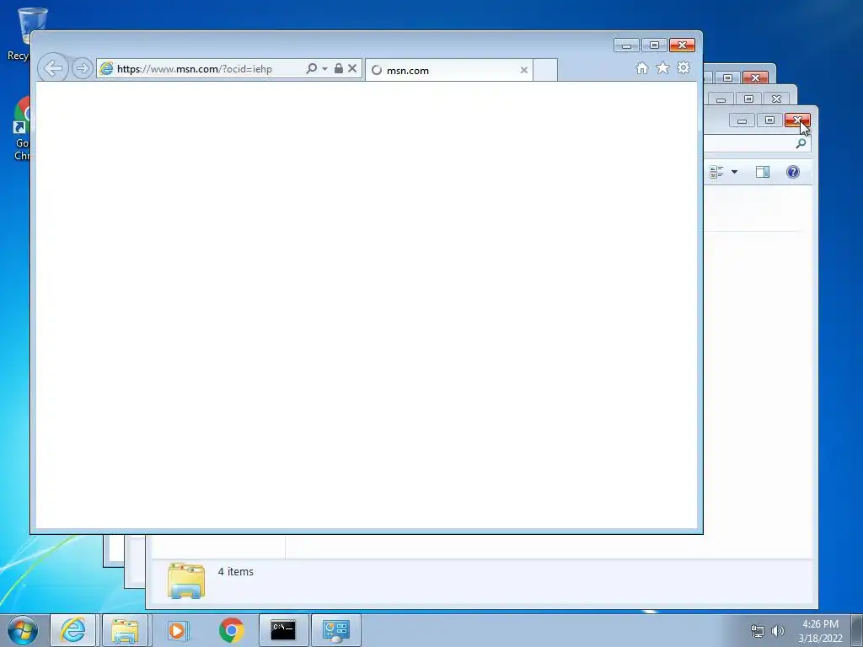Image resolution: width=863 pixels, height=647 pixels.
Task: Open Google Chrome from the taskbar
Action: point(231,630)
